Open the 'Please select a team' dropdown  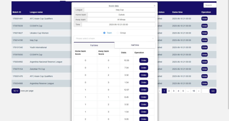point(114,38)
